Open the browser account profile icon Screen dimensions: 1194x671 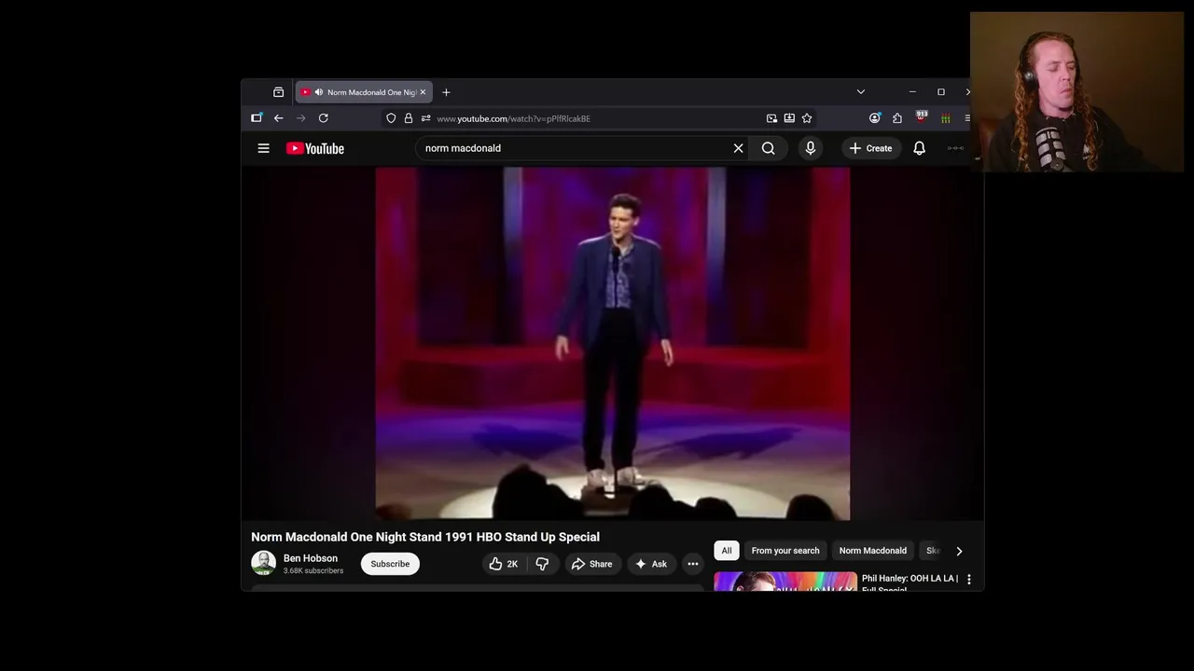[874, 118]
